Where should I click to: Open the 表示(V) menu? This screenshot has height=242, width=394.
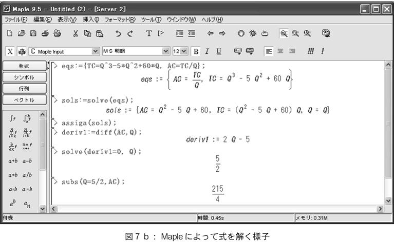pos(67,19)
